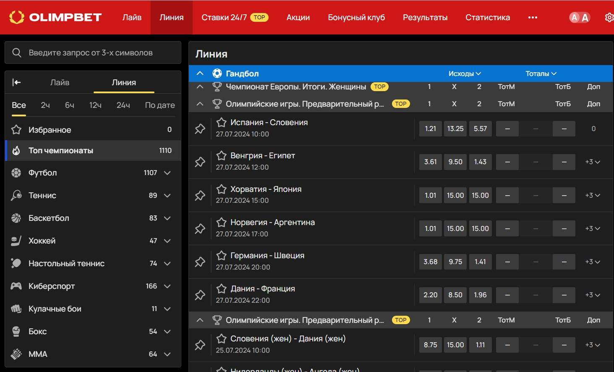The image size is (614, 372).
Task: Click the Olimpbet logo
Action: coord(55,17)
